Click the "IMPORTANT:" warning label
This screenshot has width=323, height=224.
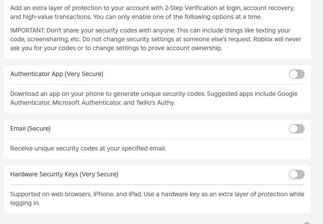27,30
